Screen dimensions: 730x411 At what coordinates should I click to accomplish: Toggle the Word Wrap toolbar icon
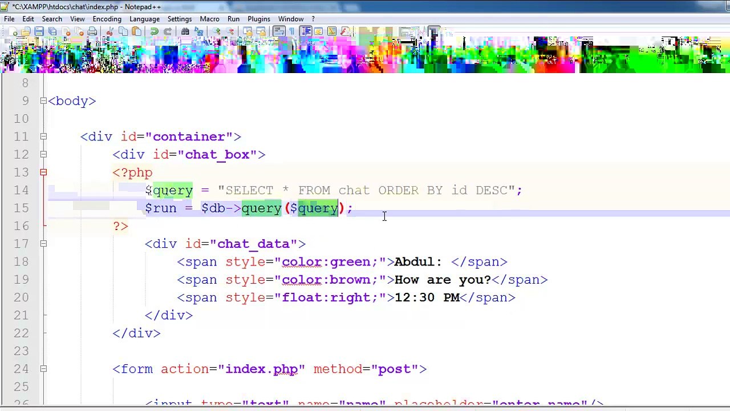(279, 31)
